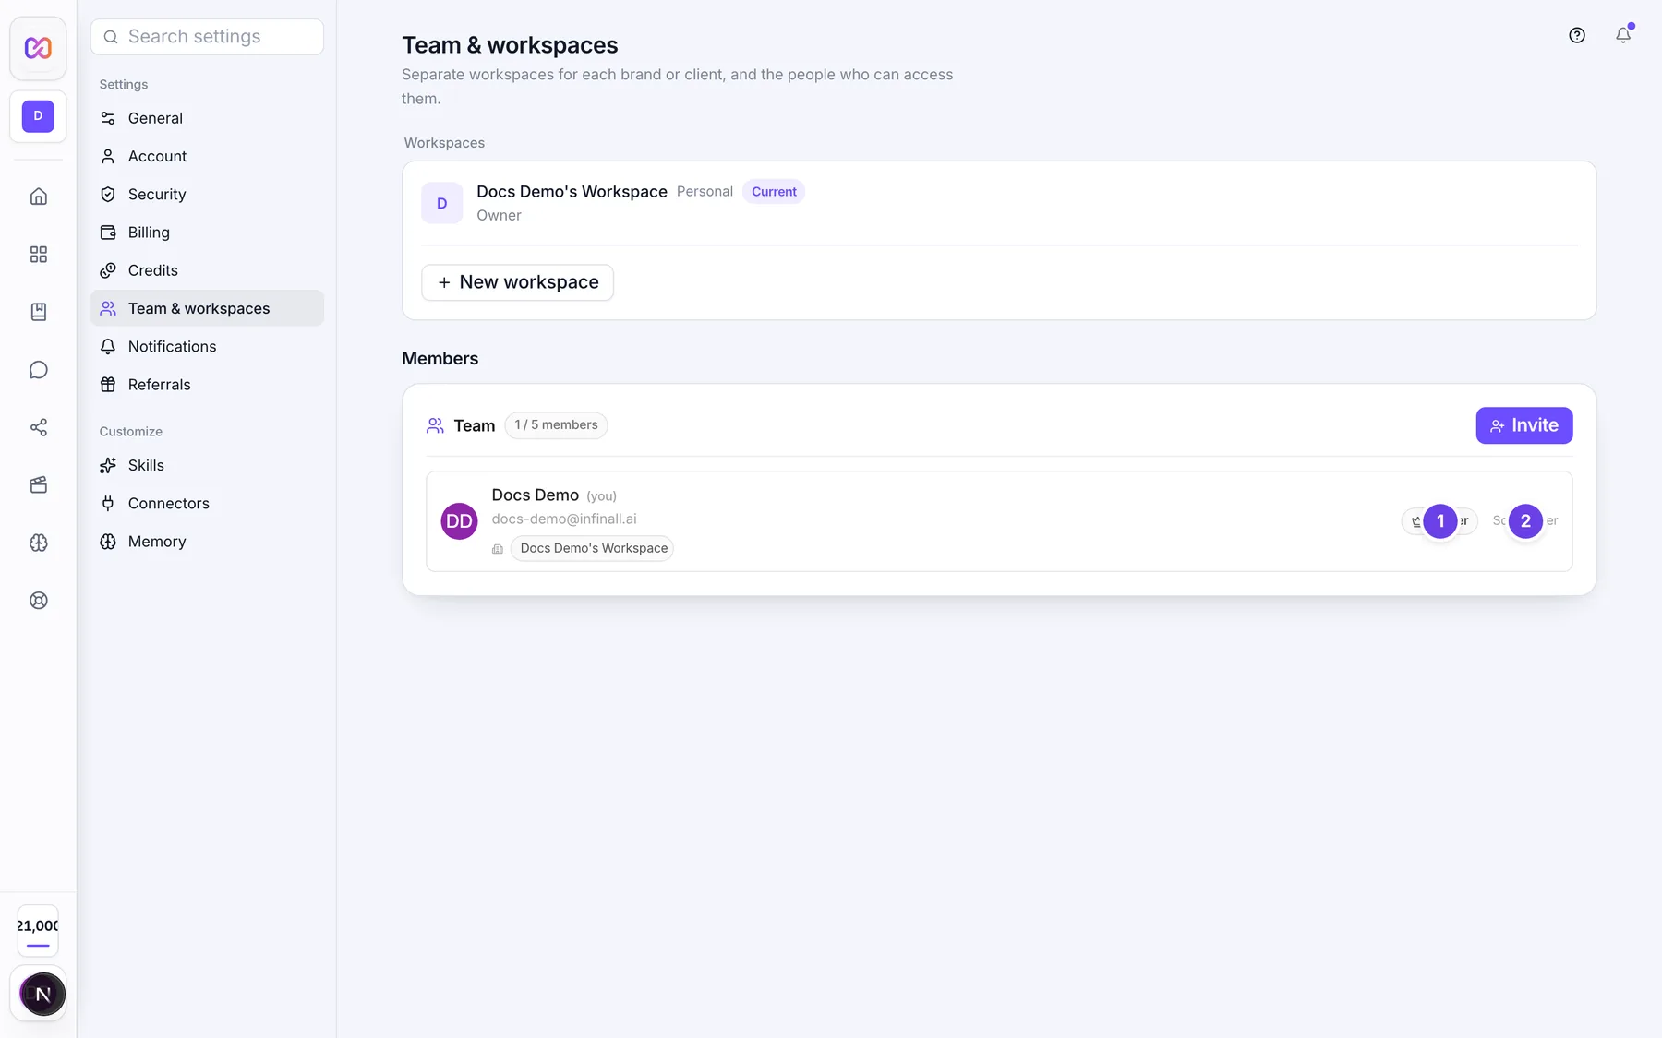The image size is (1662, 1038).
Task: Click the share nodes icon in left rail
Action: coord(39,427)
